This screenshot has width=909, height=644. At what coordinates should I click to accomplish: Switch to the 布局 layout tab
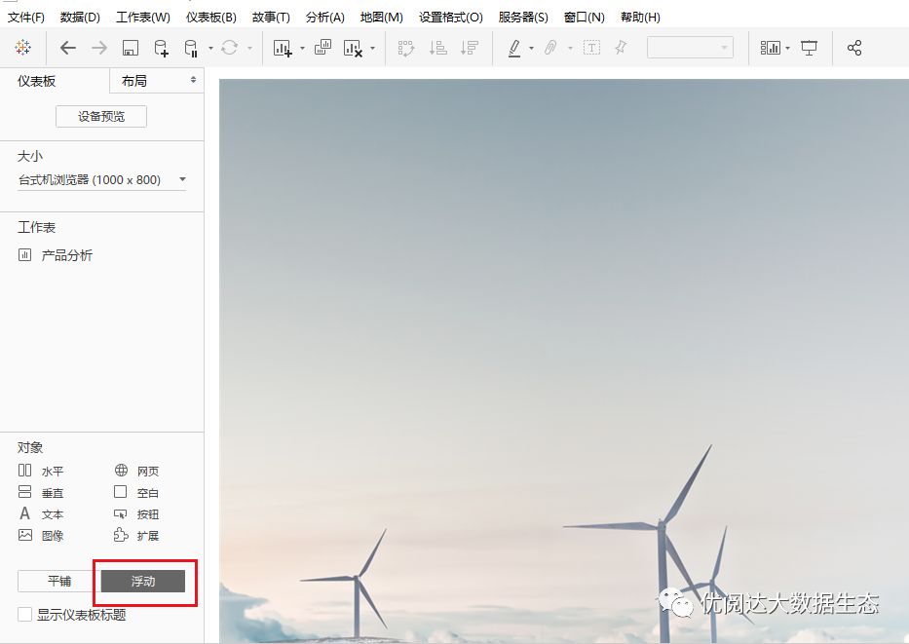pos(157,81)
